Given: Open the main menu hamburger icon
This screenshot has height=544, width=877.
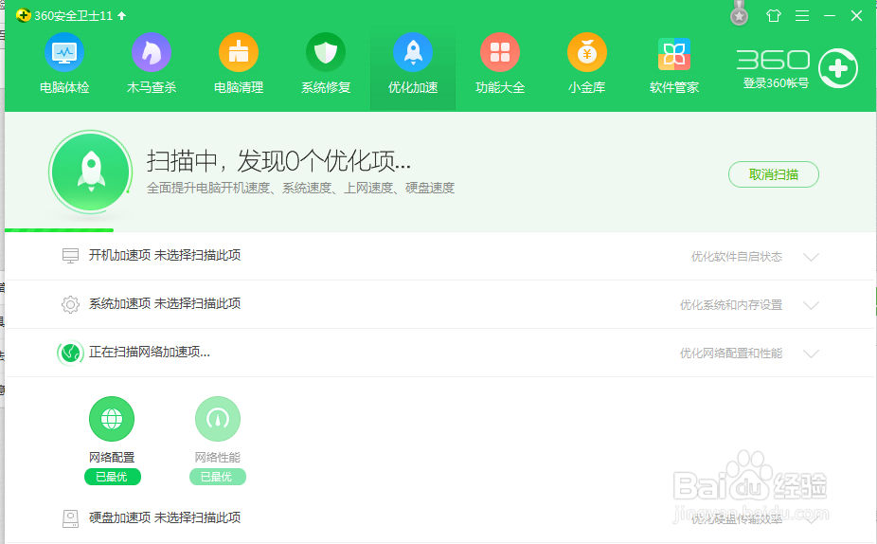Looking at the screenshot, I should [802, 16].
